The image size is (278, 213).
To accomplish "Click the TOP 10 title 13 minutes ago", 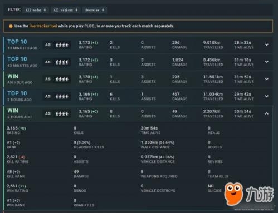I will tap(17, 42).
